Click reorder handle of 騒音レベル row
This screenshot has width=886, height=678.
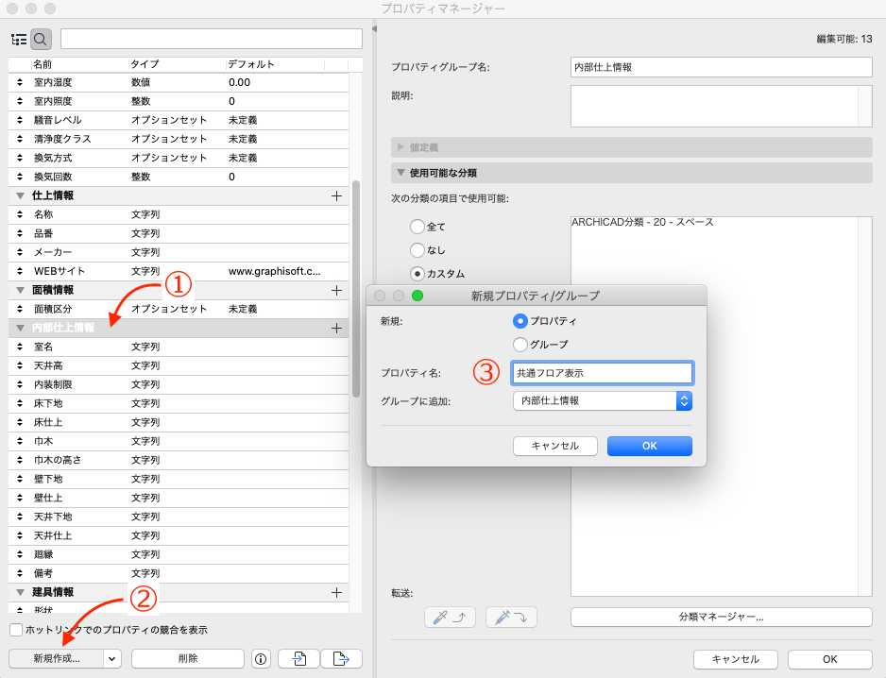point(20,120)
